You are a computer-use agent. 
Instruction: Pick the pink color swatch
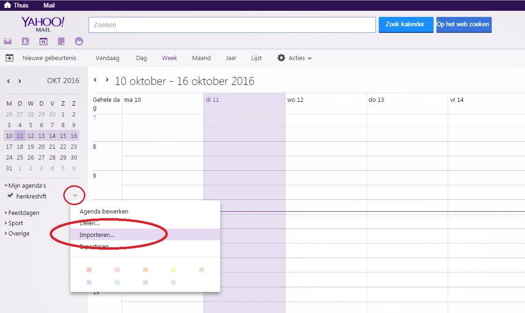[x=117, y=270]
